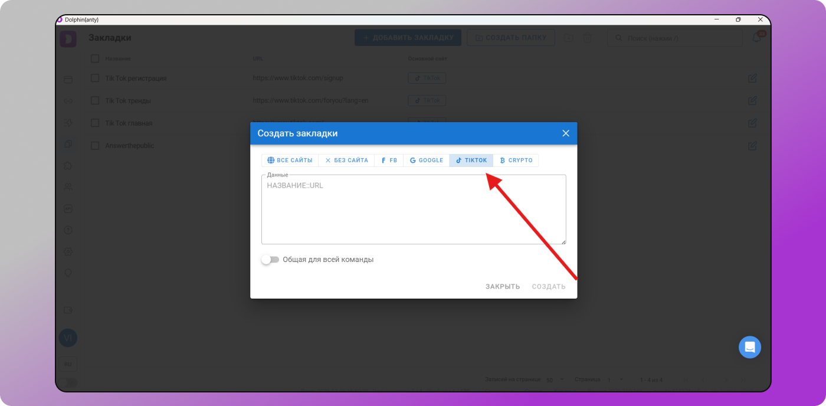This screenshot has height=406, width=826.
Task: Open the users icon in sidebar
Action: (68, 187)
